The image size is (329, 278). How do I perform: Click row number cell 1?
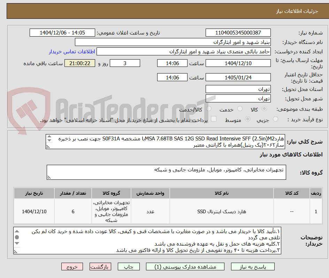pyautogui.click(x=316, y=211)
